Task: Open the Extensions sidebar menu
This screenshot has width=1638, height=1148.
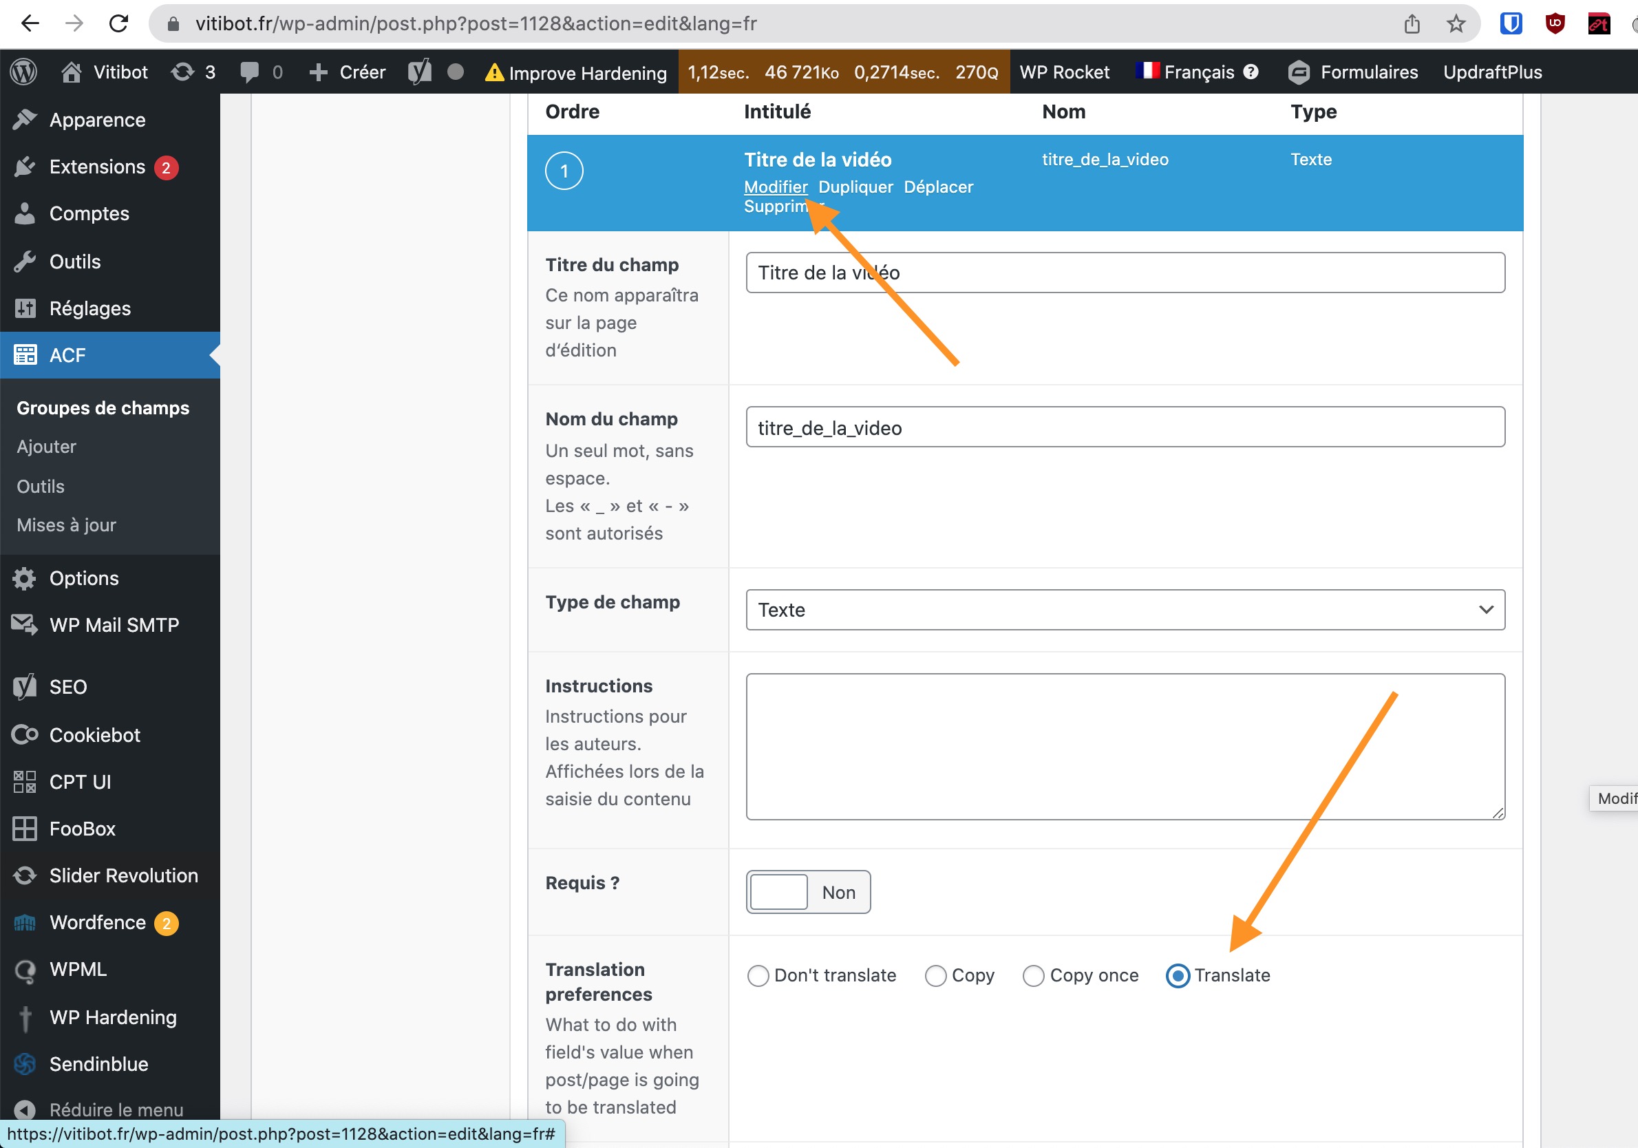Action: coord(110,167)
